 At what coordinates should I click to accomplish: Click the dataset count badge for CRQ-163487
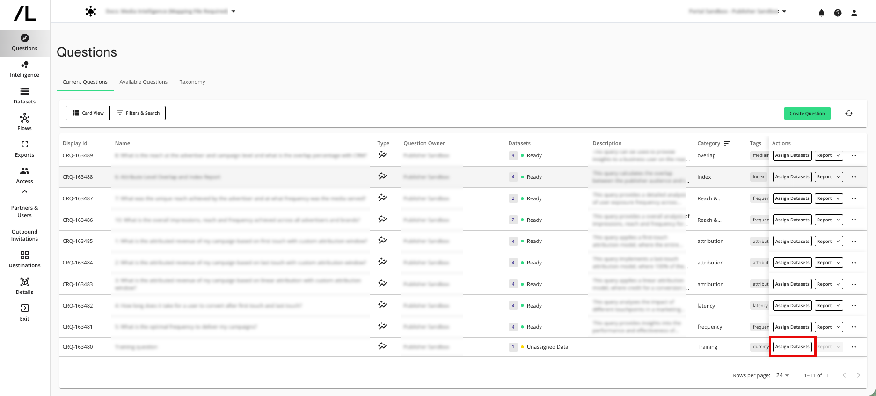513,198
